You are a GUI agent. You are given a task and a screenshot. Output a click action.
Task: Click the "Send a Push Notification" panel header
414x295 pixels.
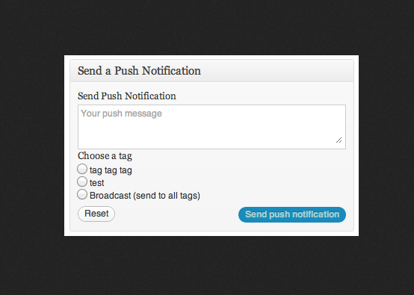pos(211,71)
